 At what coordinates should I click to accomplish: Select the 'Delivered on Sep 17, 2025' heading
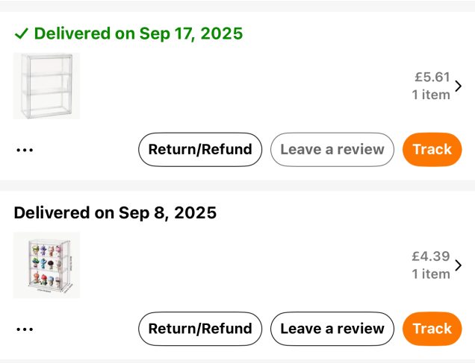(138, 34)
